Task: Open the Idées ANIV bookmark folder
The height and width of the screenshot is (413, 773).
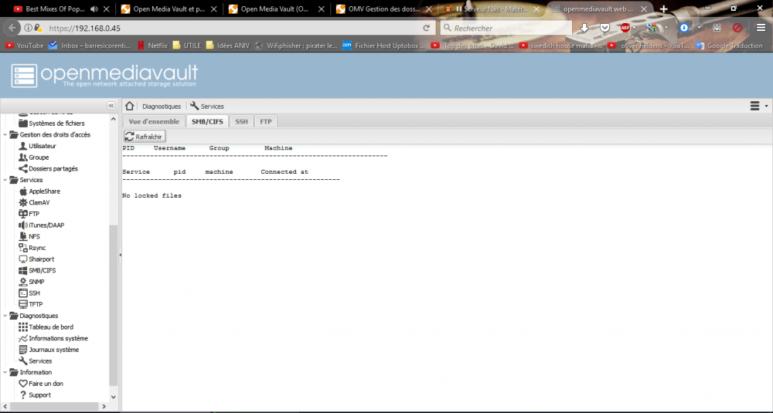Action: [x=228, y=46]
